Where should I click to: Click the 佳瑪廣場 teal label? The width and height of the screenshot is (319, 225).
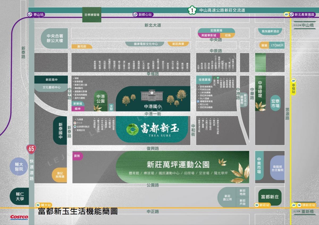pyautogui.click(x=204, y=79)
